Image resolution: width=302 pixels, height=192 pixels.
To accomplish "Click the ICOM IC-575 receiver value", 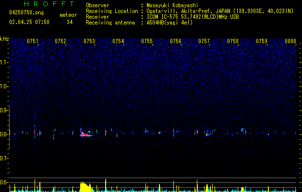I will pyautogui.click(x=193, y=17).
